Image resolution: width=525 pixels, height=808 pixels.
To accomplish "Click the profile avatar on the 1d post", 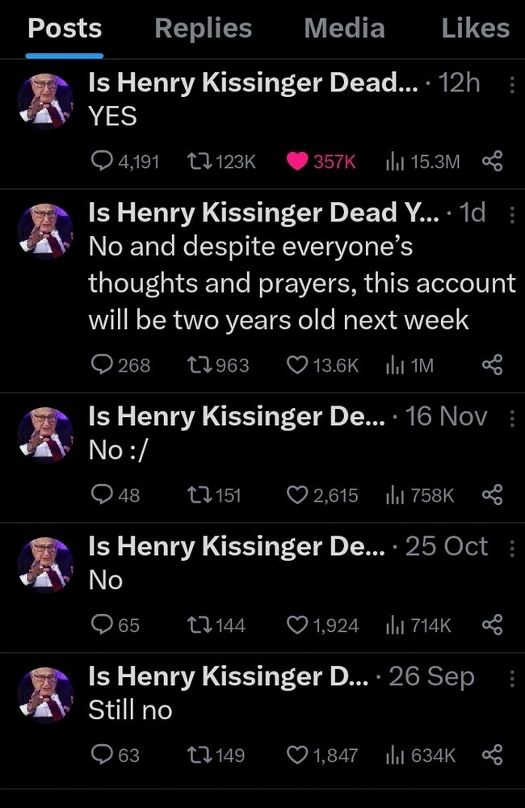I will click(x=45, y=233).
